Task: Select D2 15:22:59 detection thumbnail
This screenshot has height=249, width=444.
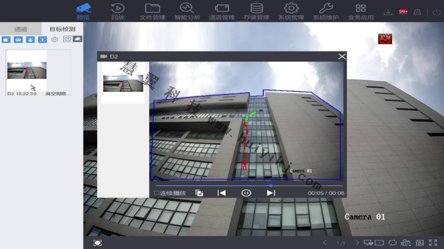Action: [27, 70]
